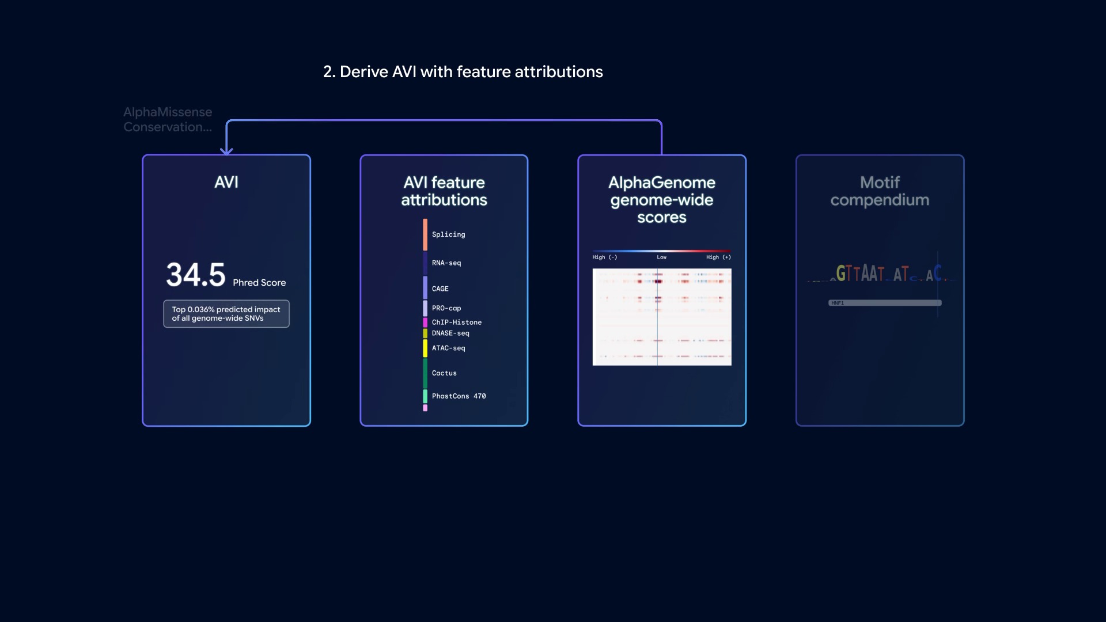The width and height of the screenshot is (1106, 622).
Task: Click the 'Motif compendium' heading
Action: 880,191
